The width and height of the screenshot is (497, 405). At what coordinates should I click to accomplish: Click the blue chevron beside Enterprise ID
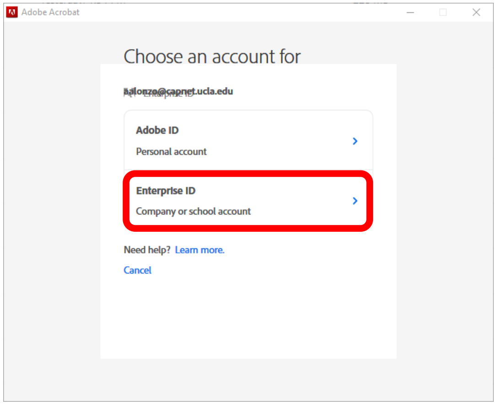pyautogui.click(x=355, y=201)
